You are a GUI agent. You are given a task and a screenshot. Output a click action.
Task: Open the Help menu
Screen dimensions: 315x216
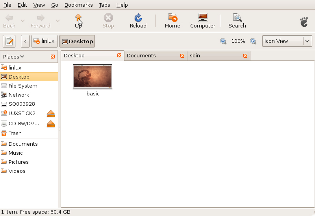(x=122, y=5)
